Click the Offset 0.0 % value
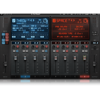 click(33, 32)
